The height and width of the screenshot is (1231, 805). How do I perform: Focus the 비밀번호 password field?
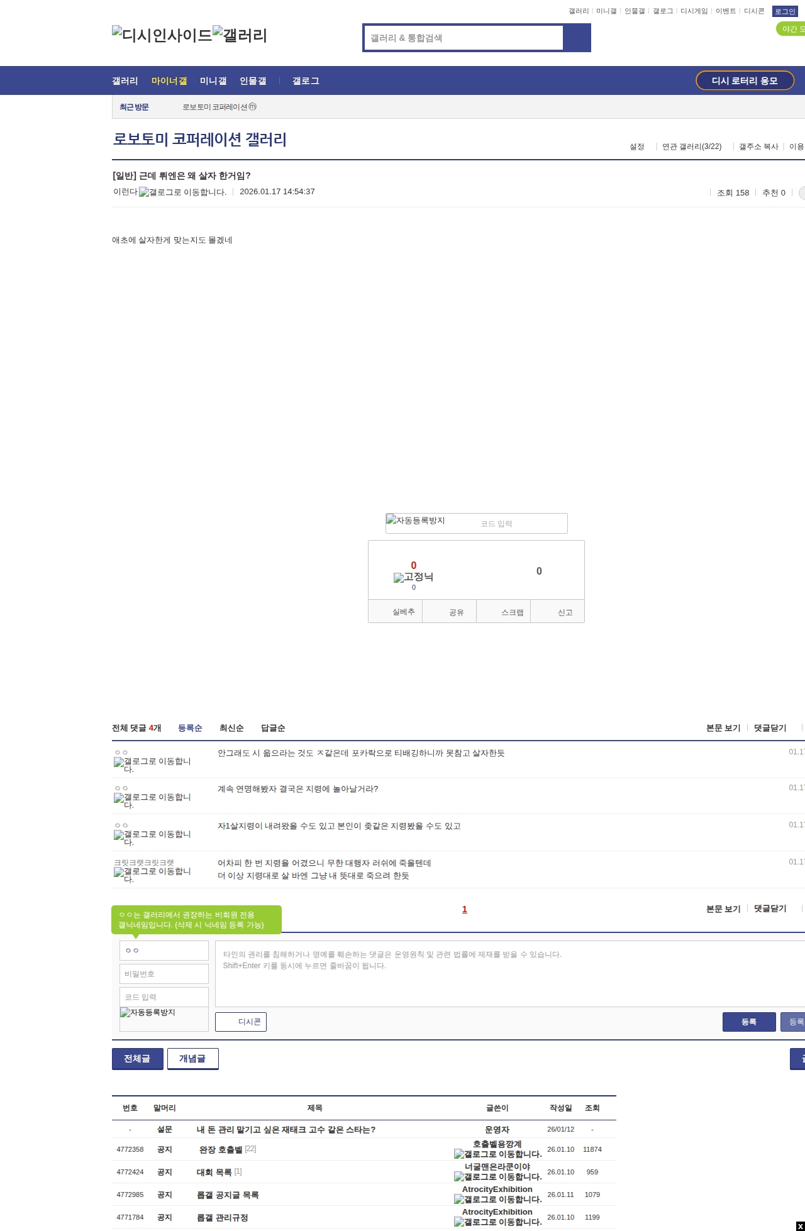pos(164,974)
